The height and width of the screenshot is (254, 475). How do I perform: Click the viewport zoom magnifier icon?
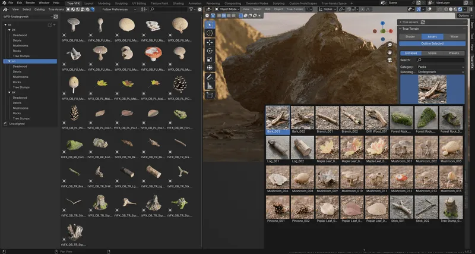pyautogui.click(x=389, y=45)
